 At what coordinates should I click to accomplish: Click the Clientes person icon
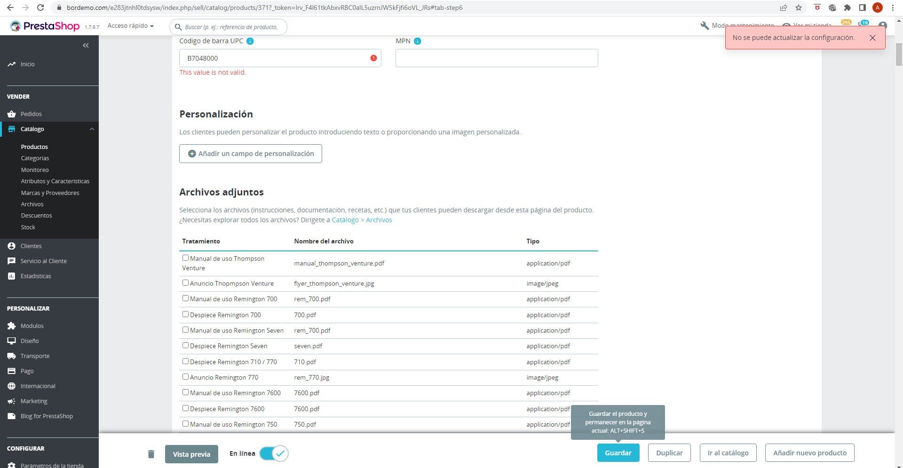click(x=12, y=246)
